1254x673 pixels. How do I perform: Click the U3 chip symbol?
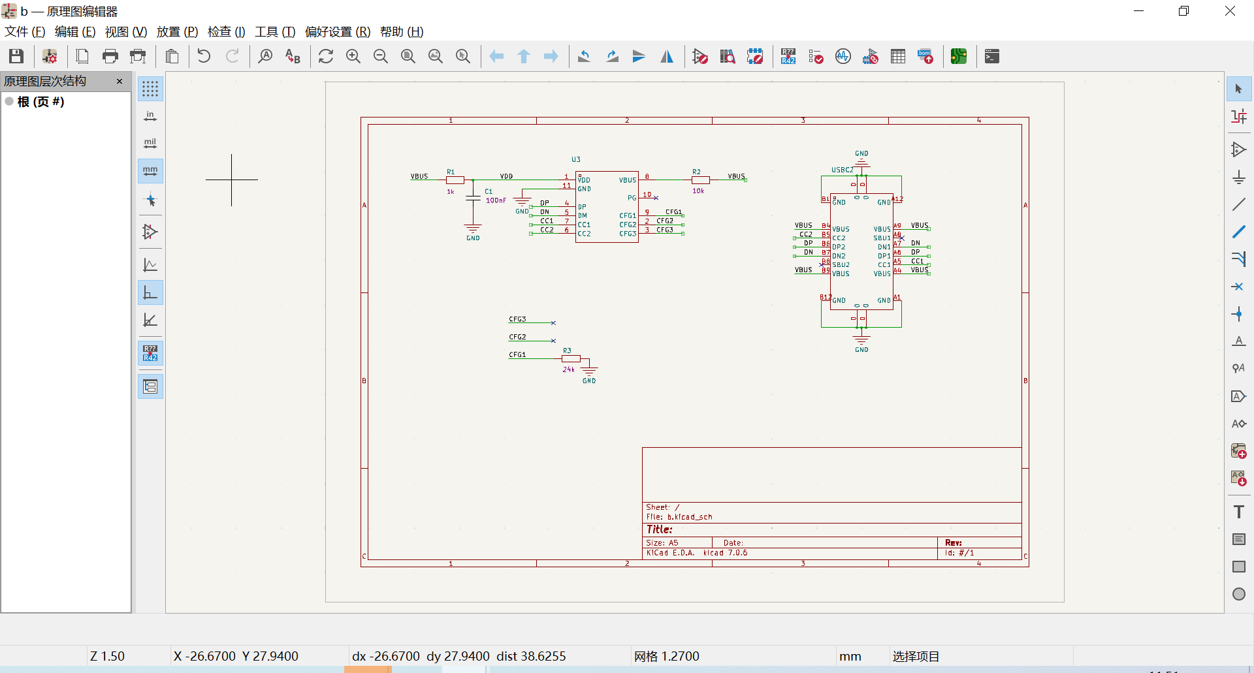pos(607,207)
